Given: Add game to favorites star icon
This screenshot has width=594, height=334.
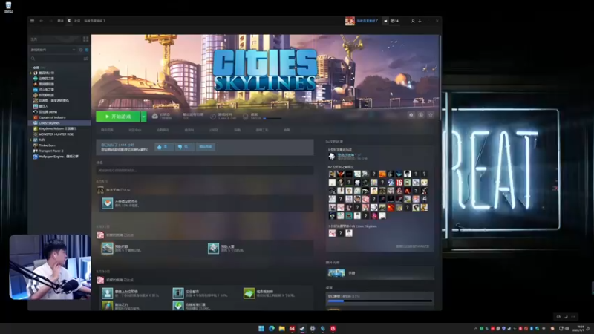Looking at the screenshot, I should (x=431, y=115).
